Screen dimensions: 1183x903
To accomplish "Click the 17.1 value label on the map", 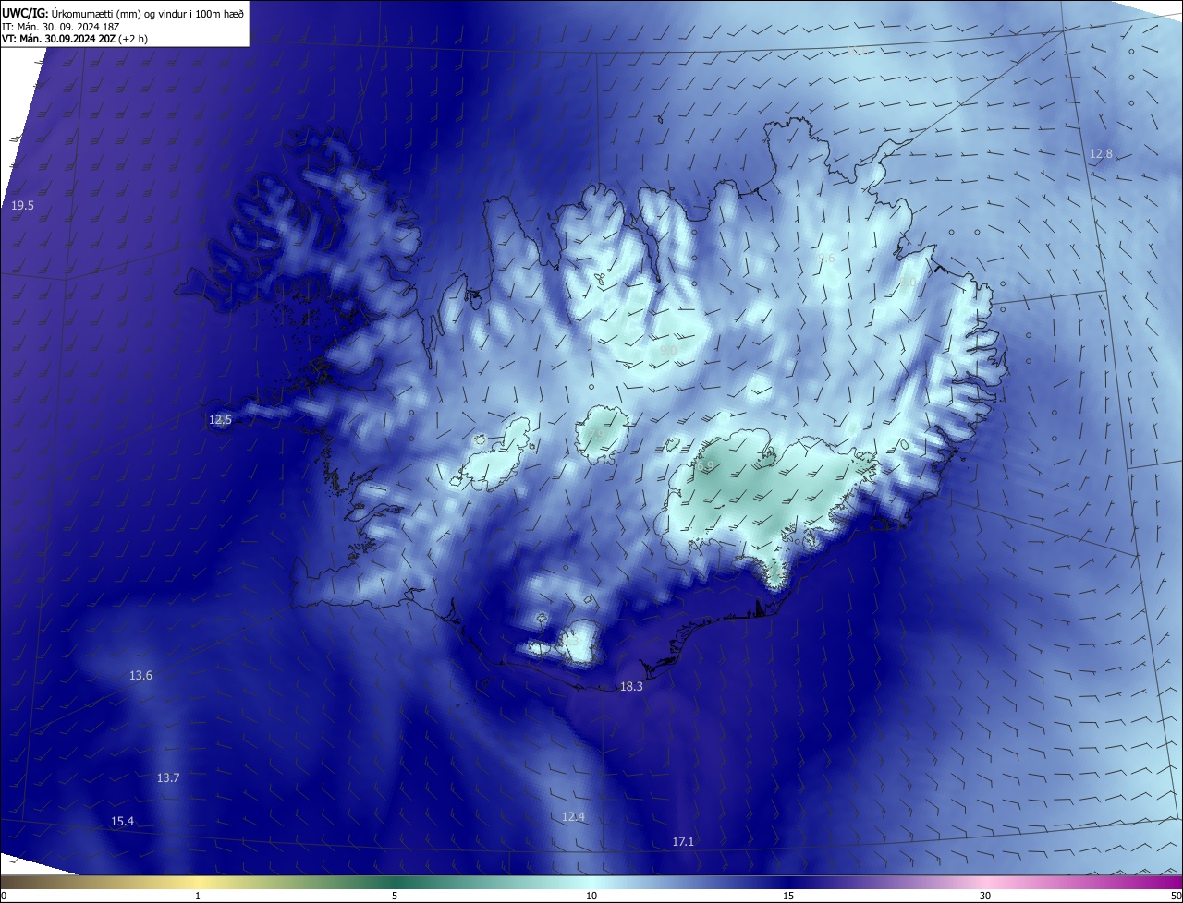I will (x=682, y=841).
